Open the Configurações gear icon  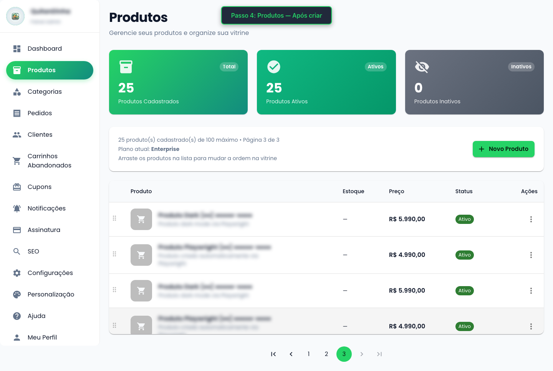[17, 273]
